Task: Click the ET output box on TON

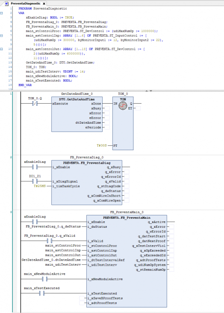Action: coord(138,108)
